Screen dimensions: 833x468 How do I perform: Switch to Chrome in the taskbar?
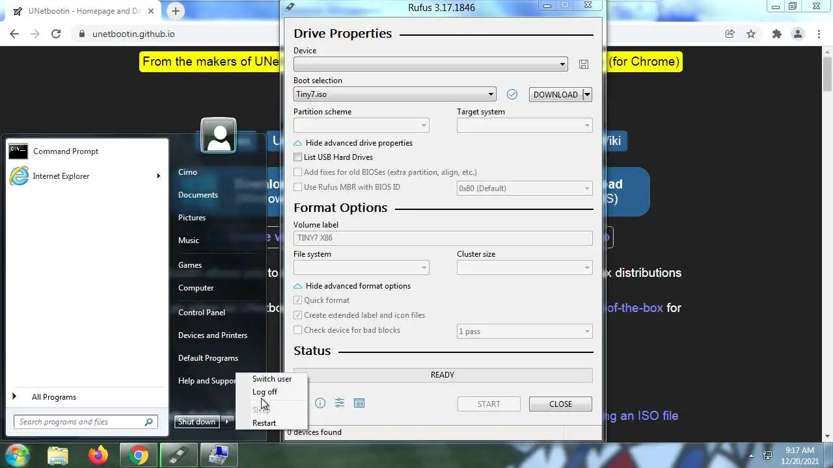tap(138, 455)
